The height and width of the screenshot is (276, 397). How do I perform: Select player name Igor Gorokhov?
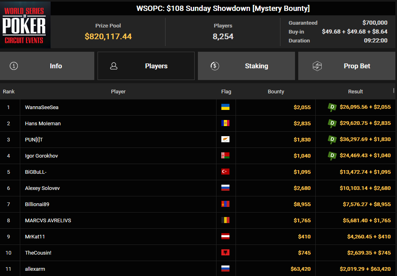42,156
